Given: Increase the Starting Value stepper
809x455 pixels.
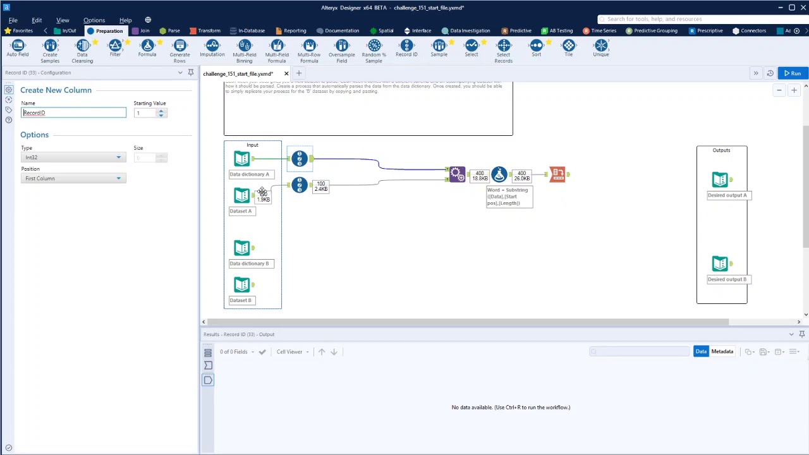Looking at the screenshot, I should pyautogui.click(x=161, y=111).
